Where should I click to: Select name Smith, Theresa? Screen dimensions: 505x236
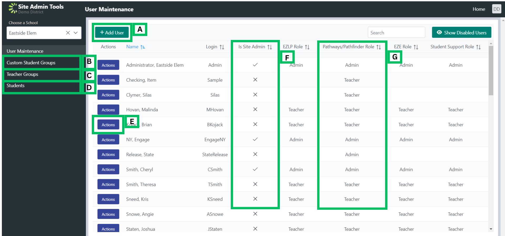pyautogui.click(x=141, y=184)
